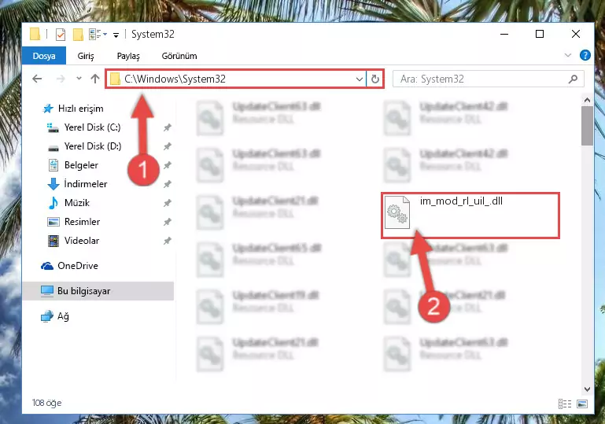Viewport: 605px width, 424px height.
Task: Click the address bar path C:\Windows\System32
Action: 175,79
